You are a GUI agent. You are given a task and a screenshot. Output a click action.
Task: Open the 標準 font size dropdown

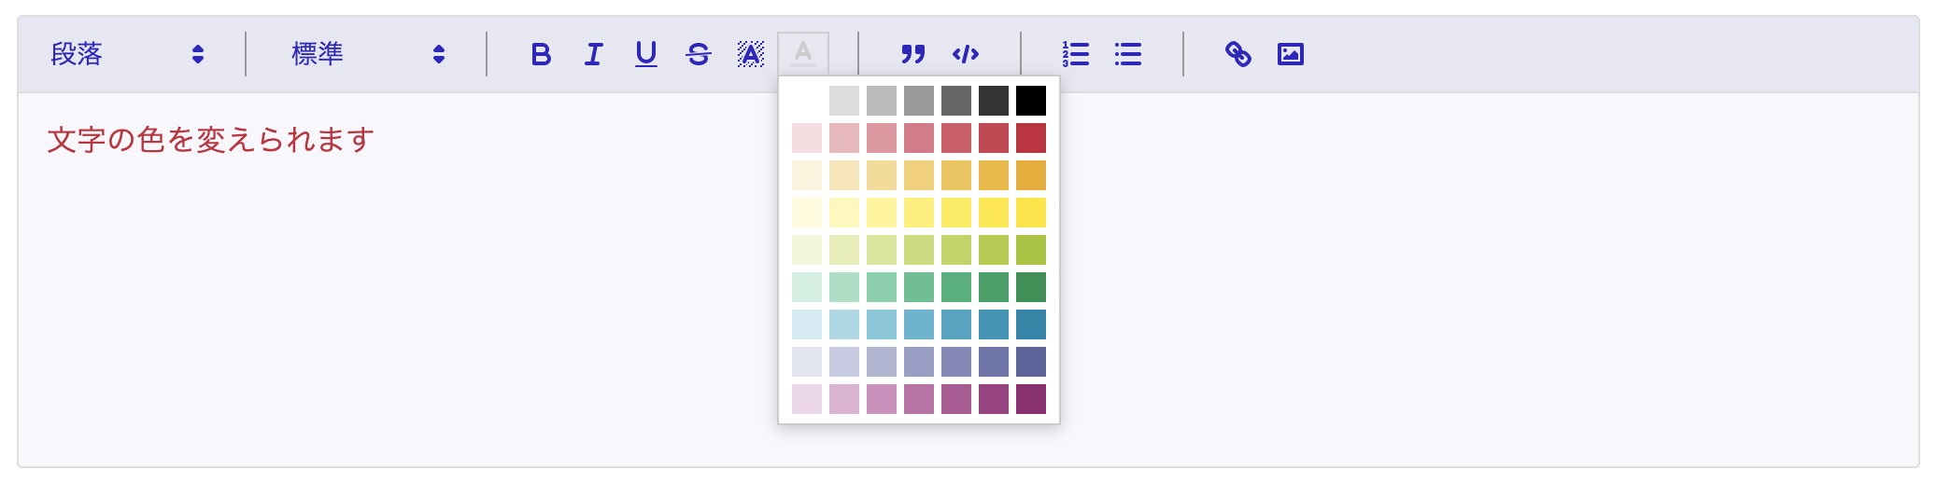368,54
